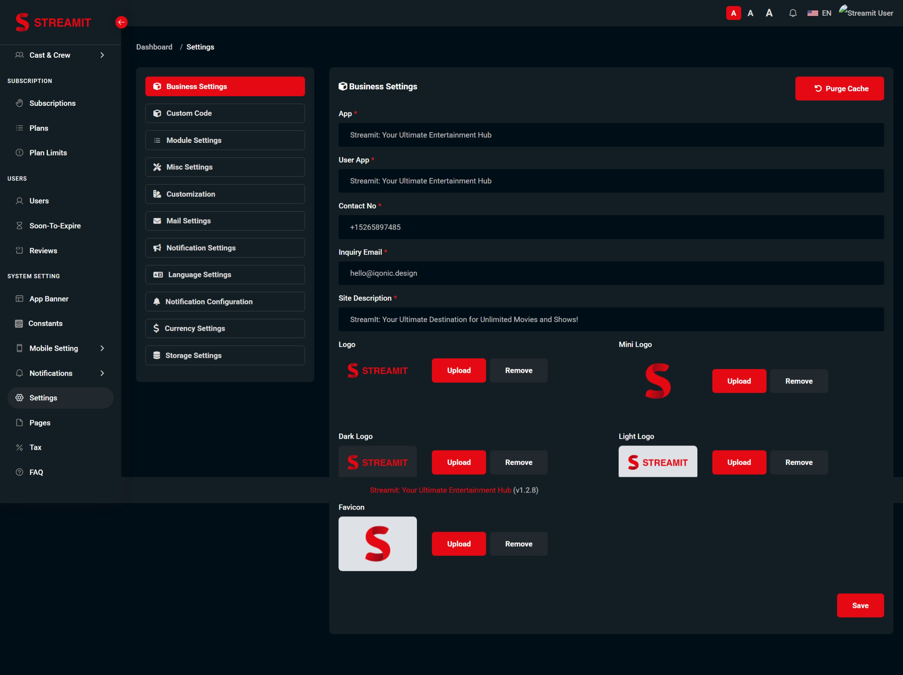Click the Notifications bell icon in sidebar
903x675 pixels.
click(x=19, y=373)
